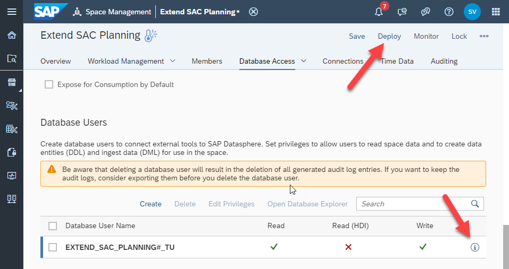Open the feedback chat icon
Viewport: 509px width, 269px height.
pyautogui.click(x=402, y=12)
